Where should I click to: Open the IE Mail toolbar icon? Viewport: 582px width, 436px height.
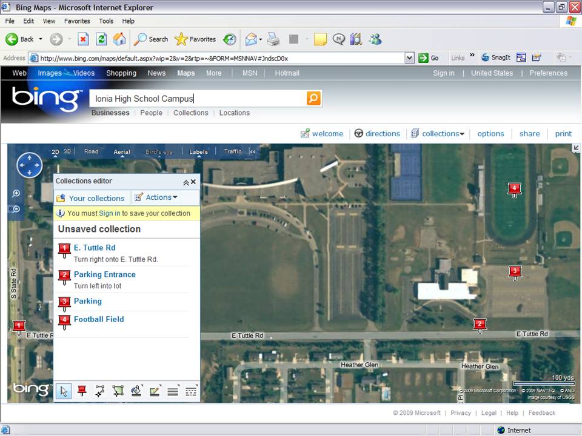click(251, 39)
